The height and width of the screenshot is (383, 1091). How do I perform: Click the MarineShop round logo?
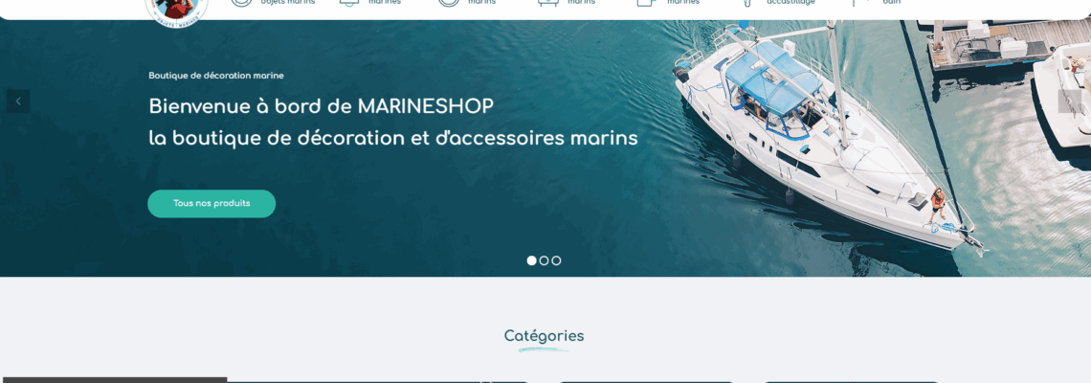177,10
